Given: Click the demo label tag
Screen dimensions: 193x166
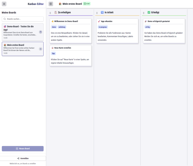Looking at the screenshot, I should pyautogui.click(x=54, y=27).
